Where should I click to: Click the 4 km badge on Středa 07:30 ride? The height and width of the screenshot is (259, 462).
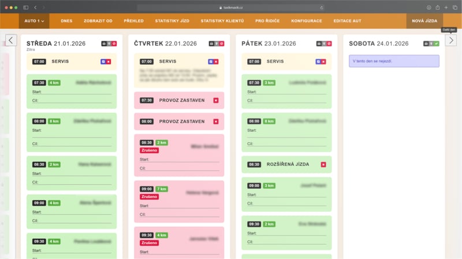click(x=54, y=83)
